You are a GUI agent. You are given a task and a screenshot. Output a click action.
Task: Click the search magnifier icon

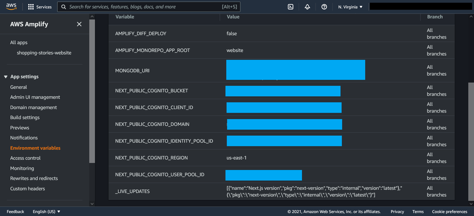(64, 7)
